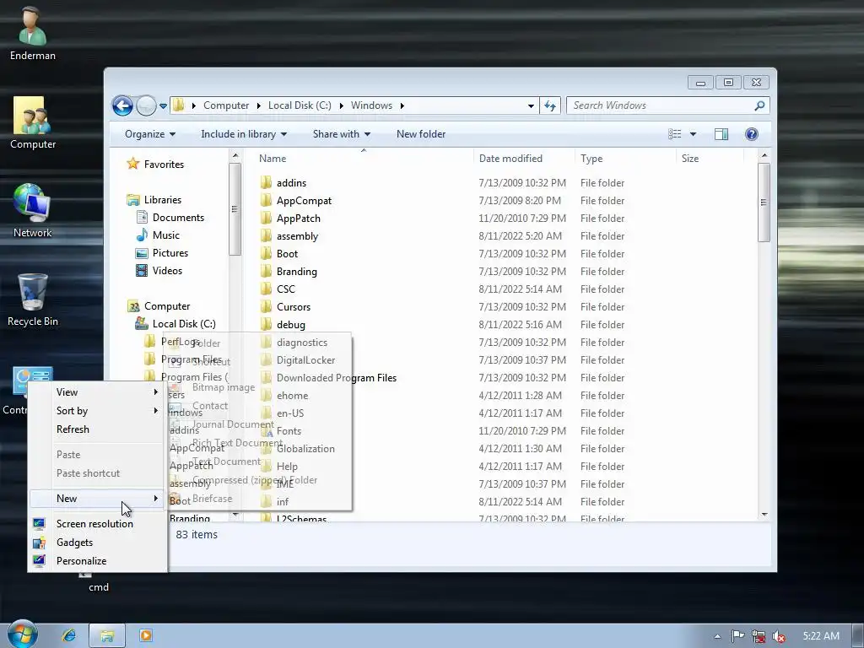Refresh the Windows folder via address bar button

coord(550,105)
